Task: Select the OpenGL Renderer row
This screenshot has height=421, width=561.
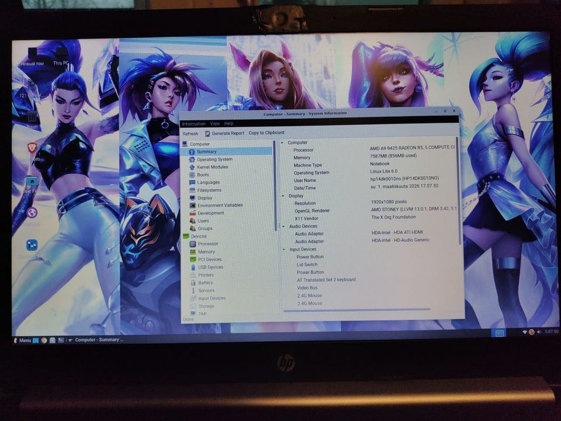Action: pyautogui.click(x=369, y=210)
